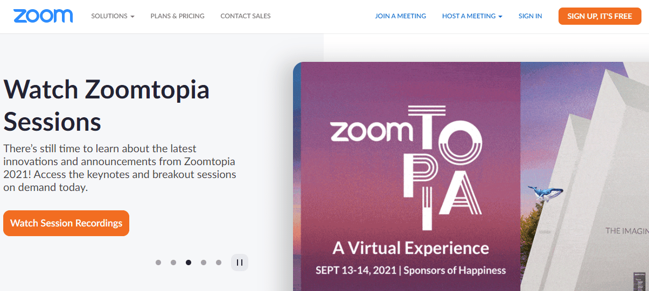The height and width of the screenshot is (291, 649).
Task: Open the Sign In link
Action: click(x=530, y=16)
